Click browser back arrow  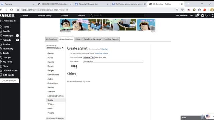click(x=1, y=10)
